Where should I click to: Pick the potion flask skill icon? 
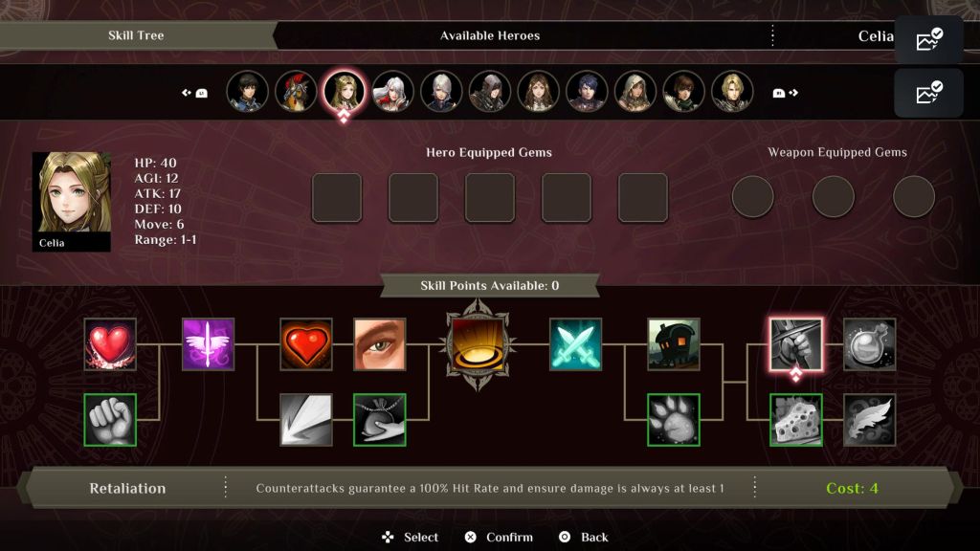pos(869,344)
